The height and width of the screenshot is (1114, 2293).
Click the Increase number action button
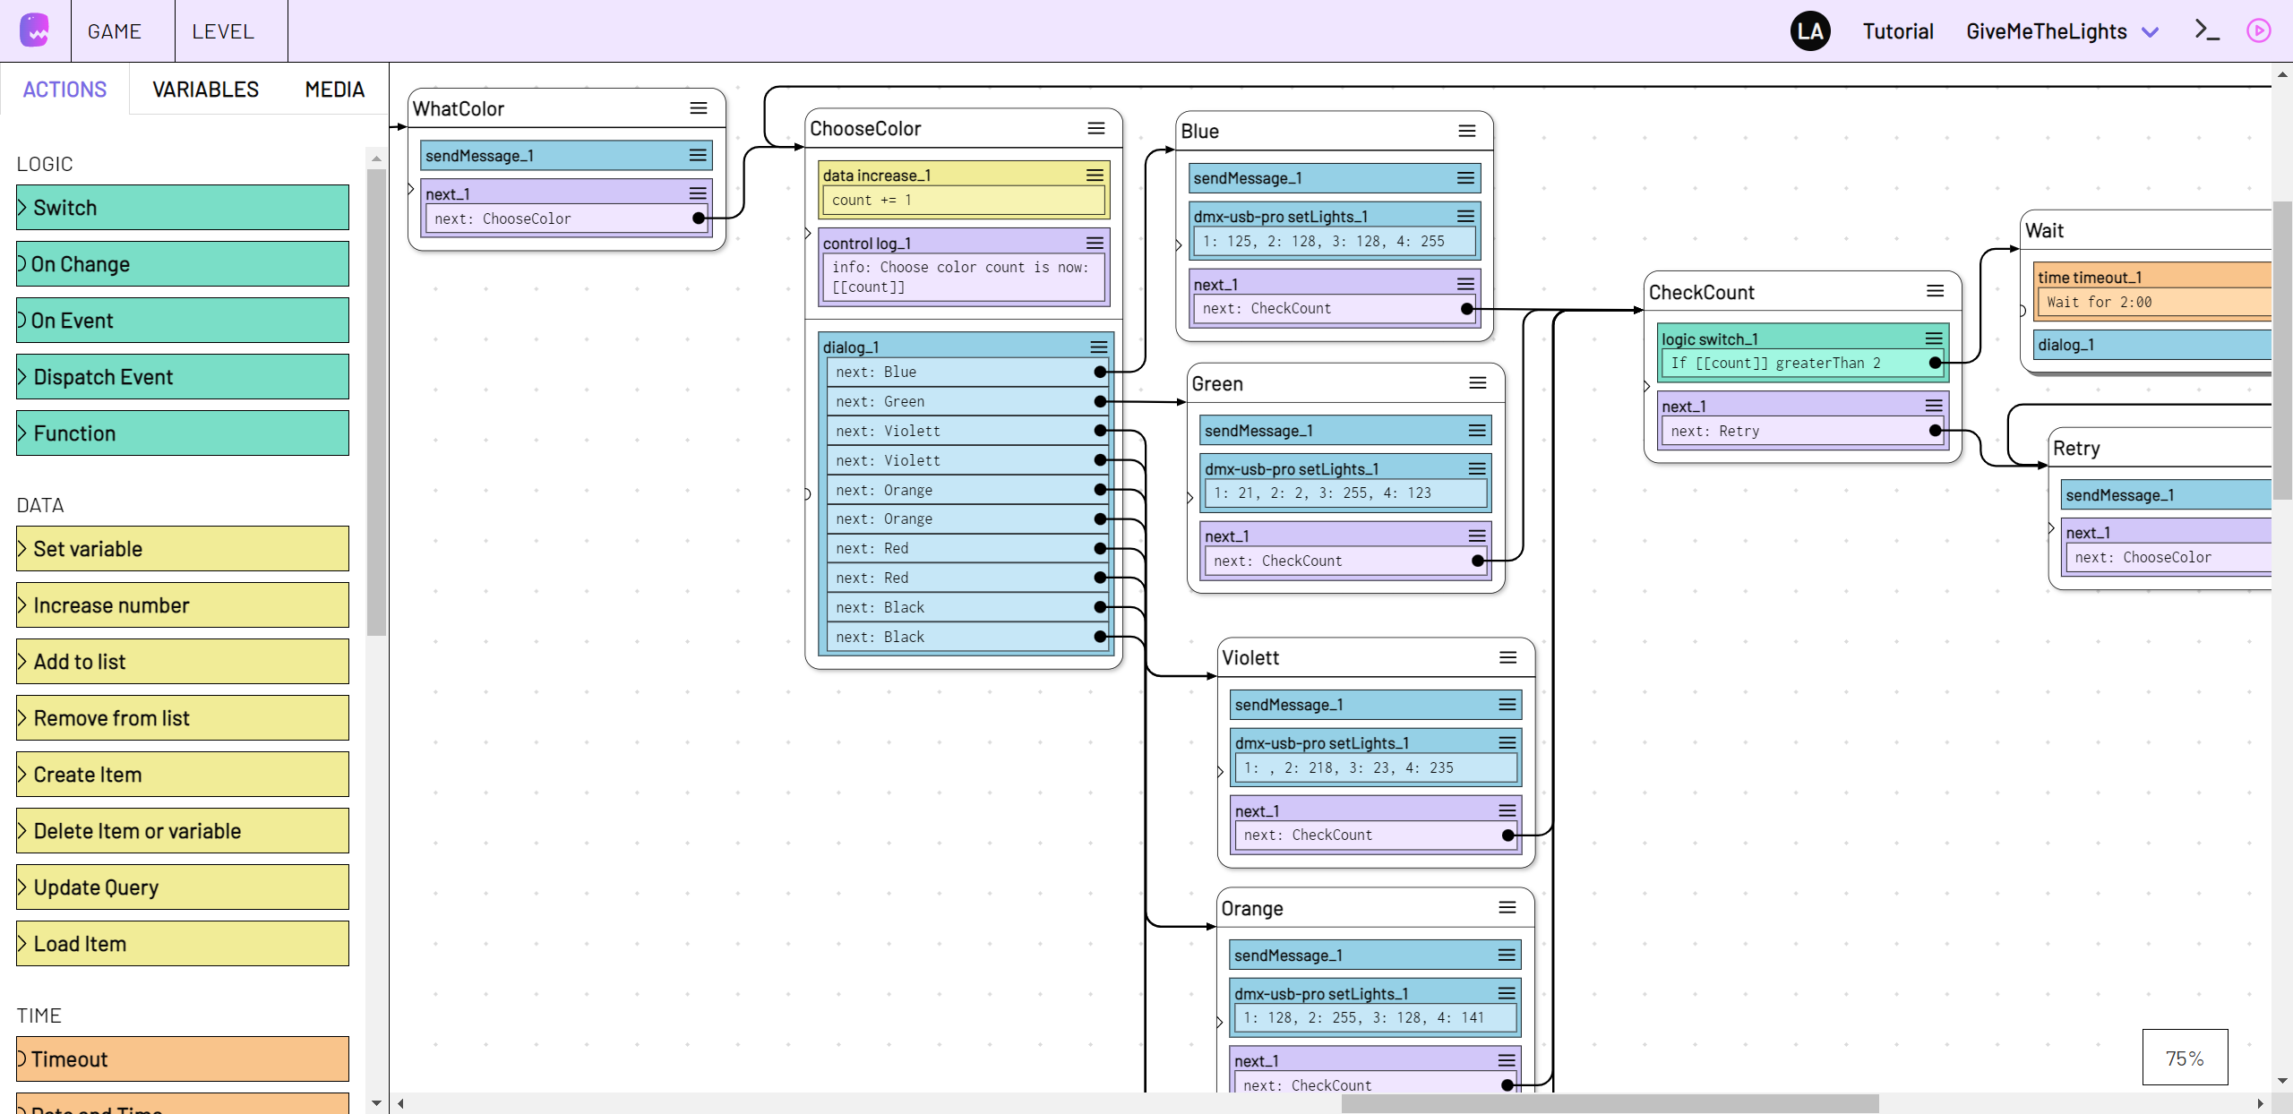click(183, 604)
